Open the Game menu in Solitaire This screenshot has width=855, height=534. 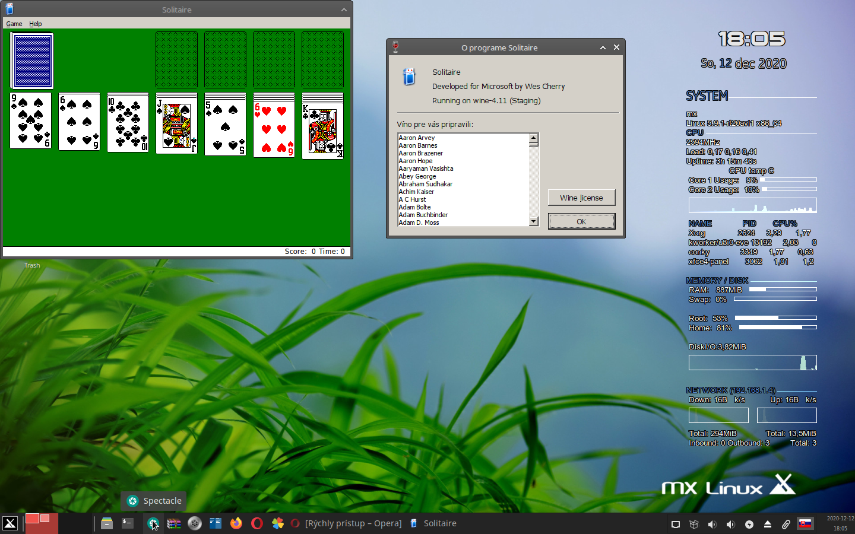click(x=14, y=24)
